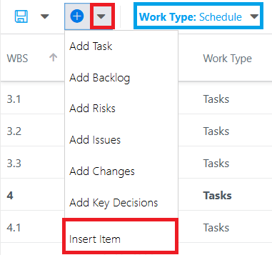
Task: Click the save floppy disk icon
Action: click(x=21, y=16)
